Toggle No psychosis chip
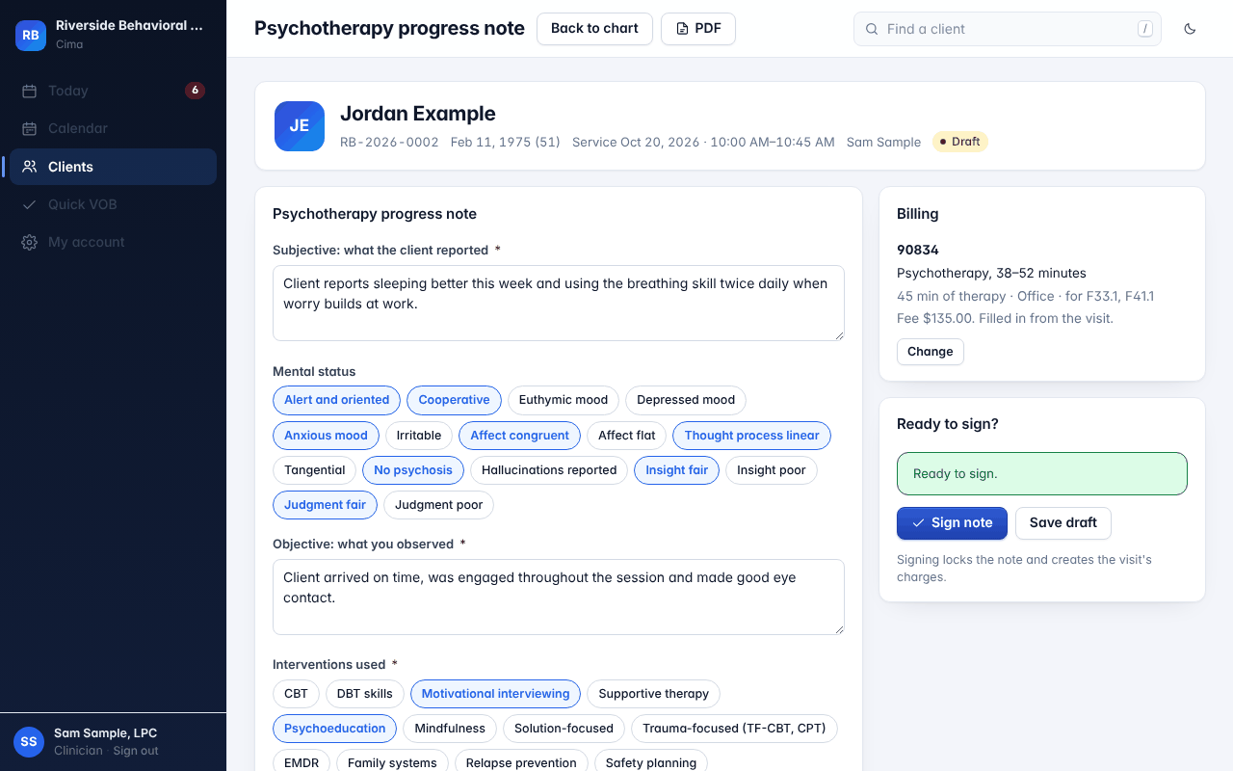1233x771 pixels. click(413, 470)
